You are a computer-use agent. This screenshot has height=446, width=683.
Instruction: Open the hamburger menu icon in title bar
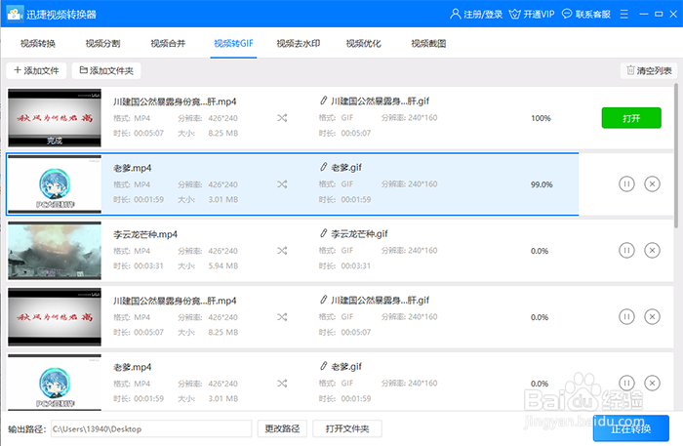[624, 15]
